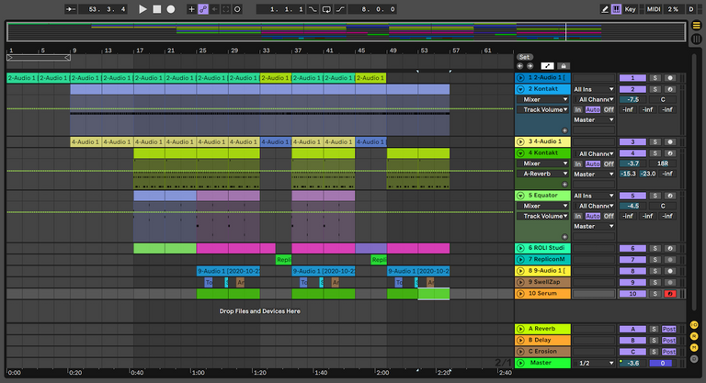Toggle the Follow playback arrow button

tap(70, 9)
